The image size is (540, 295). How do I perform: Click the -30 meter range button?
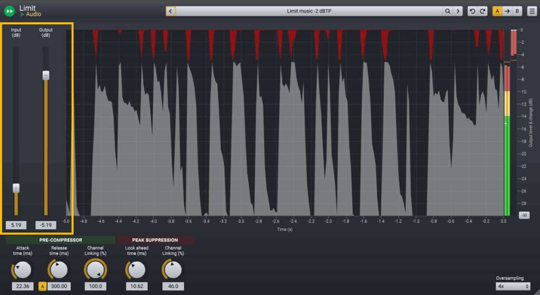pos(524,215)
